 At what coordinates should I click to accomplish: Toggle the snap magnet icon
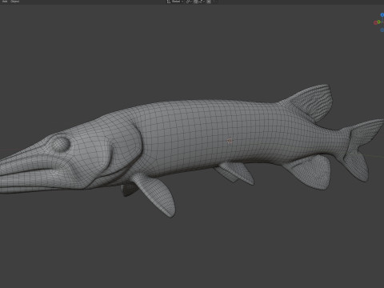[x=196, y=2]
